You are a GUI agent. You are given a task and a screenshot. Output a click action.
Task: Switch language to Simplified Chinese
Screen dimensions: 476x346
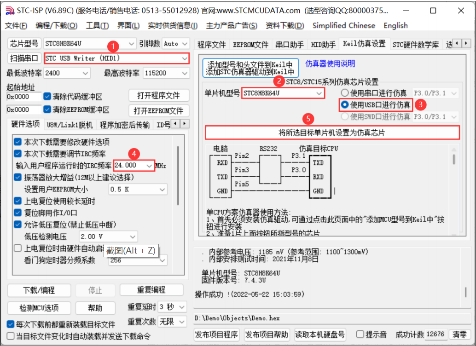[x=343, y=25]
